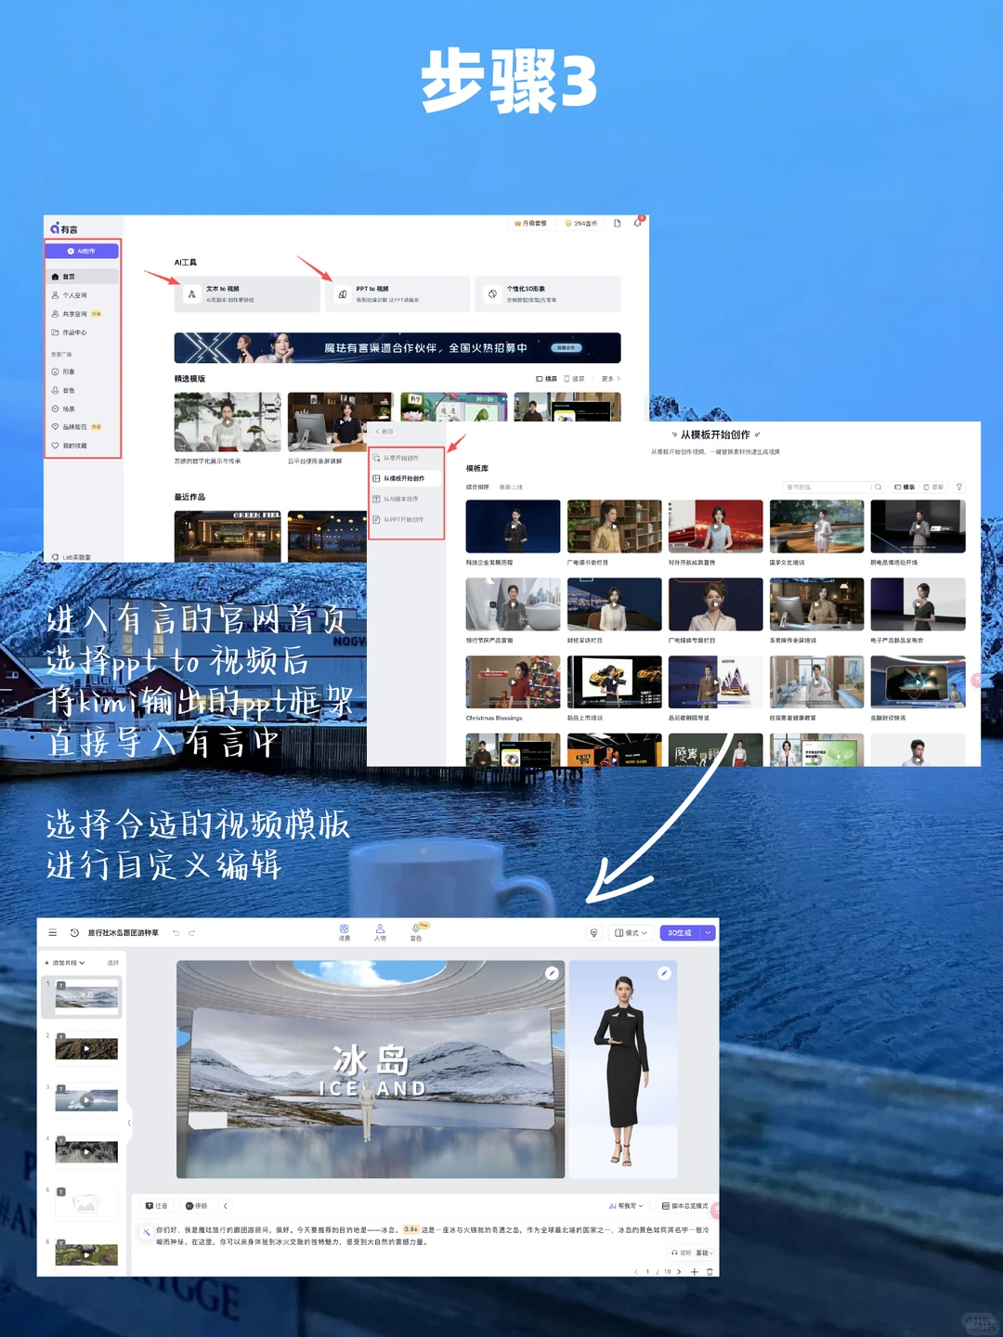Open the 科技企业发展历程 template
The width and height of the screenshot is (1003, 1337).
click(x=513, y=526)
